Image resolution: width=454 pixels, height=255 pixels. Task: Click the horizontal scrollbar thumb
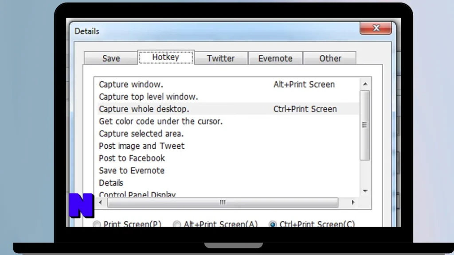coord(223,202)
